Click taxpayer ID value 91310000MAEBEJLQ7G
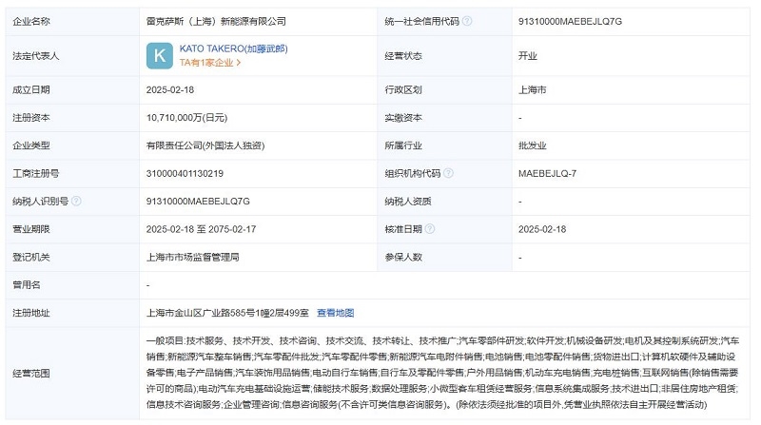 tap(198, 202)
